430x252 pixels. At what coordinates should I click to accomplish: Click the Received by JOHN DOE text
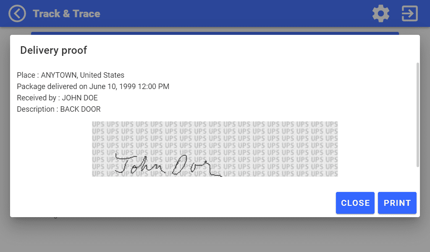pyautogui.click(x=57, y=98)
